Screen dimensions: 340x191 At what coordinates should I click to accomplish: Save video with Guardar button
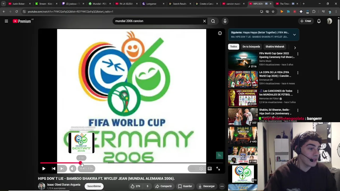[185, 186]
